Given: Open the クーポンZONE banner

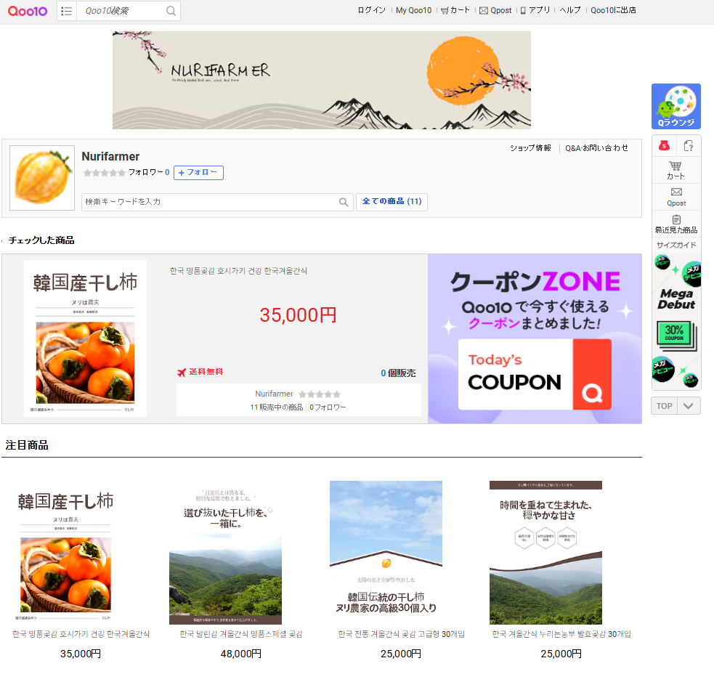Looking at the screenshot, I should (535, 338).
